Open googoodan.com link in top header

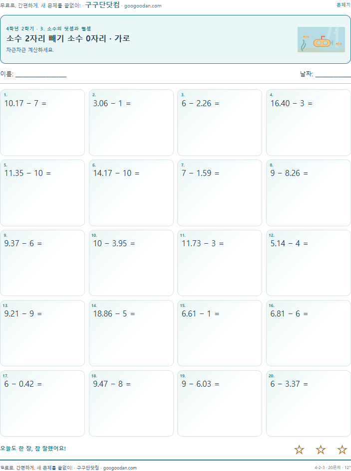(143, 5)
